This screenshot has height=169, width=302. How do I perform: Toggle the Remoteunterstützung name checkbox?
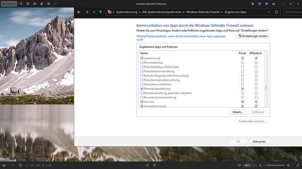click(x=142, y=89)
